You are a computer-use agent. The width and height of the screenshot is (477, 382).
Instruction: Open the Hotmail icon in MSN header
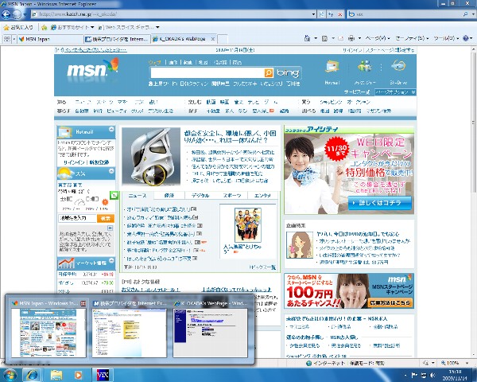332,66
